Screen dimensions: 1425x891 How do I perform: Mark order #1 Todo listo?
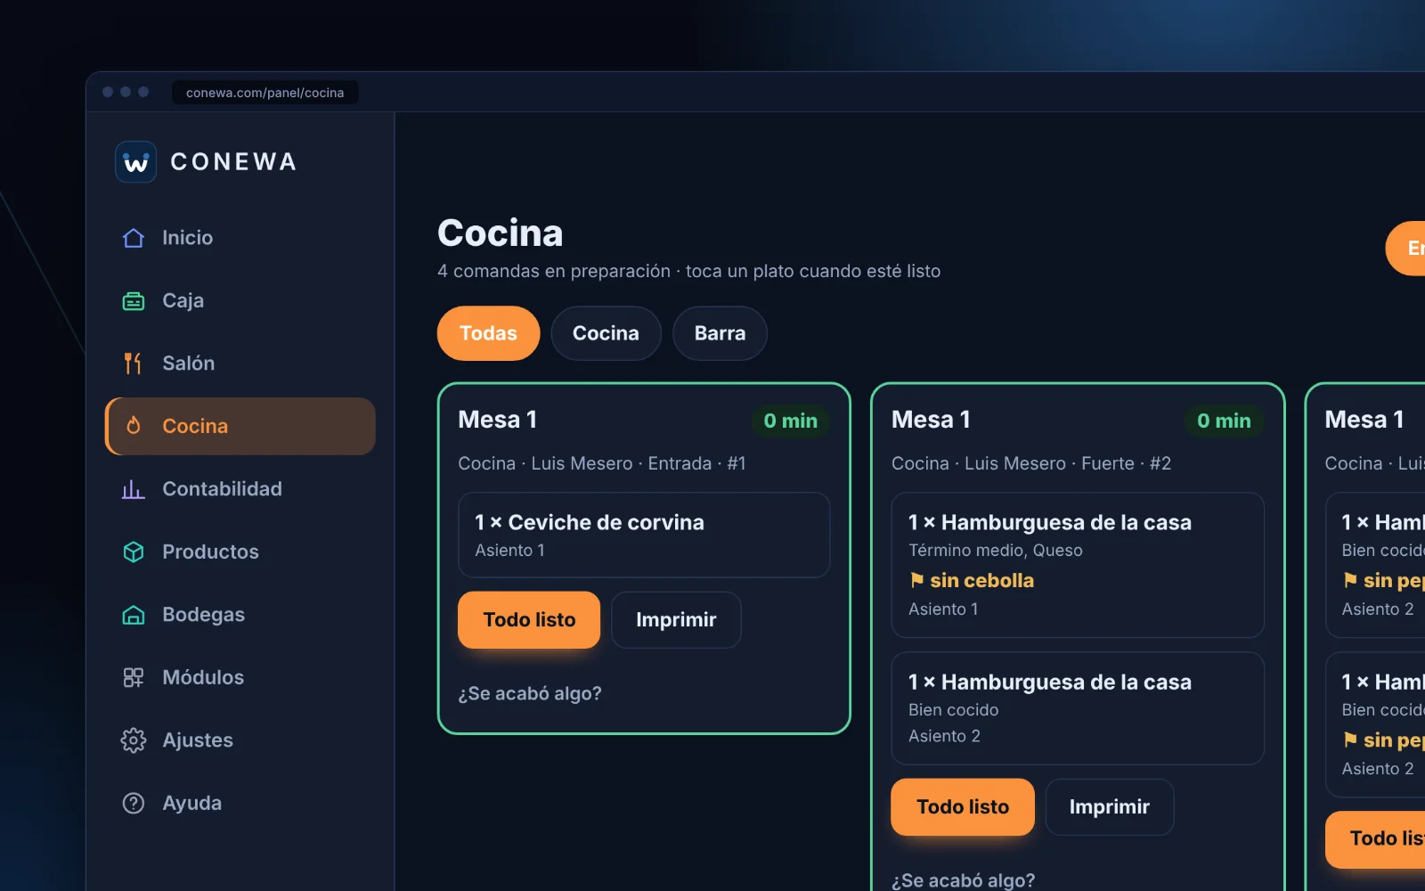click(x=529, y=620)
